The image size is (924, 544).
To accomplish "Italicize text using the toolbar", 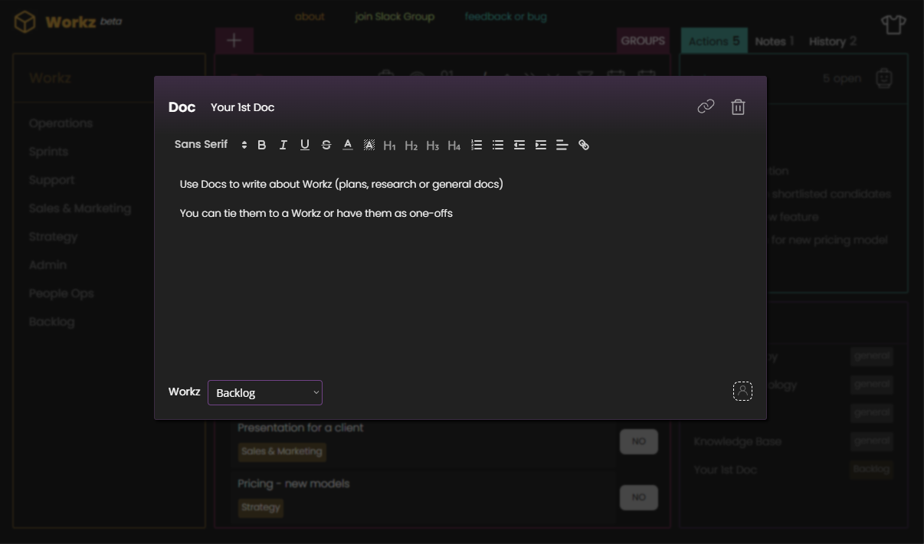I will point(283,144).
